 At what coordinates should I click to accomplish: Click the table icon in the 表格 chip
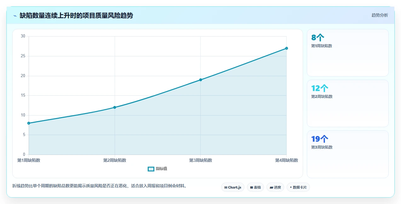pyautogui.click(x=251, y=188)
